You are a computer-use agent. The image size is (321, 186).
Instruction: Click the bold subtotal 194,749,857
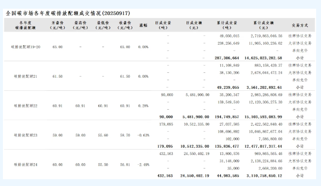click(x=227, y=117)
